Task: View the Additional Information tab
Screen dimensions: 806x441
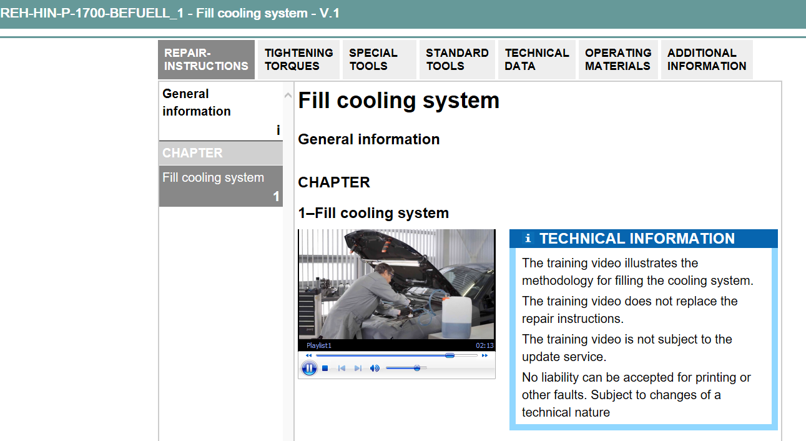Action: [x=706, y=59]
